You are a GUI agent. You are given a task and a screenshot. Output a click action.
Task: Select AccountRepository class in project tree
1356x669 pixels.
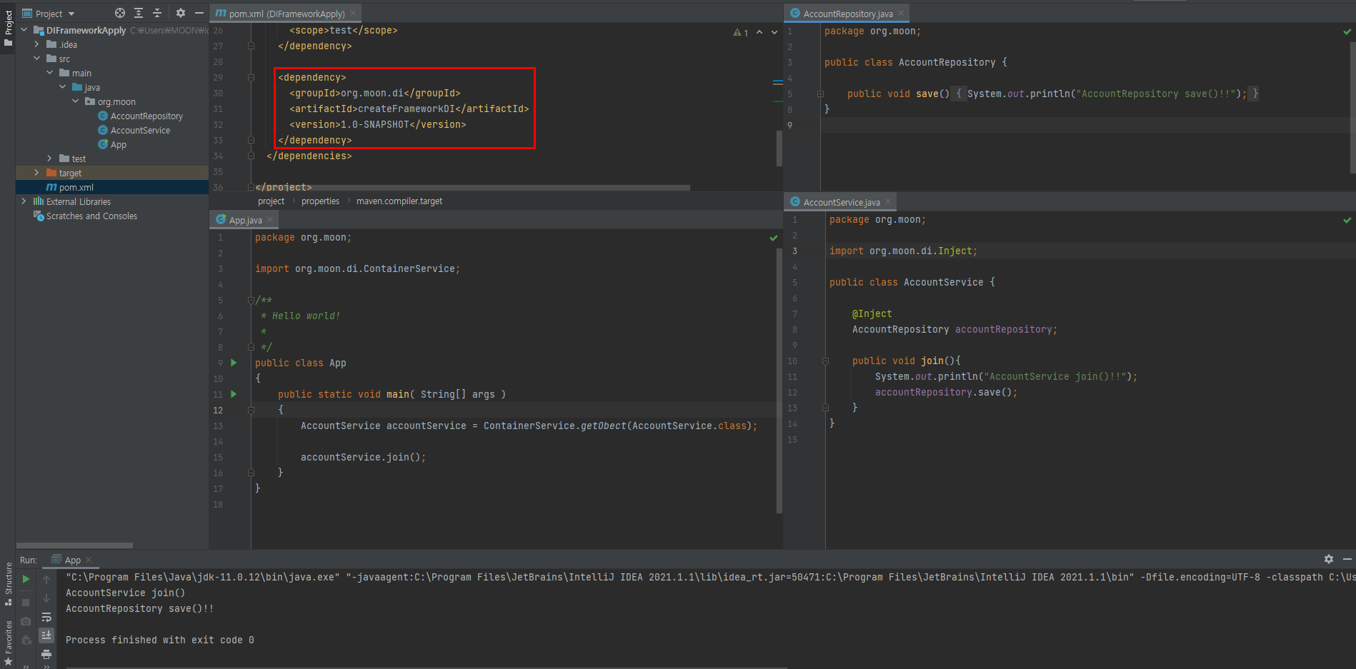(x=146, y=116)
